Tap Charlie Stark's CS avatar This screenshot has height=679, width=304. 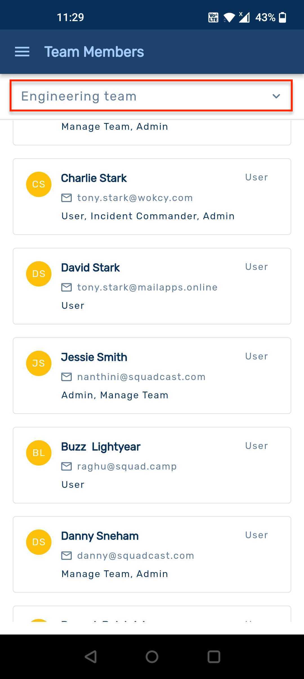click(x=39, y=184)
